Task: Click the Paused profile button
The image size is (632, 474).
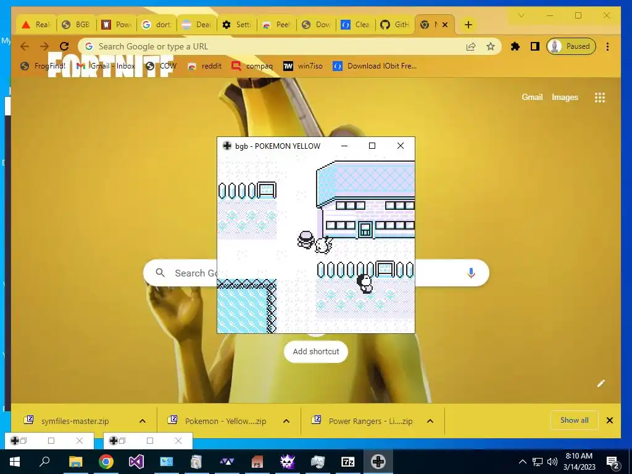Action: coord(571,46)
